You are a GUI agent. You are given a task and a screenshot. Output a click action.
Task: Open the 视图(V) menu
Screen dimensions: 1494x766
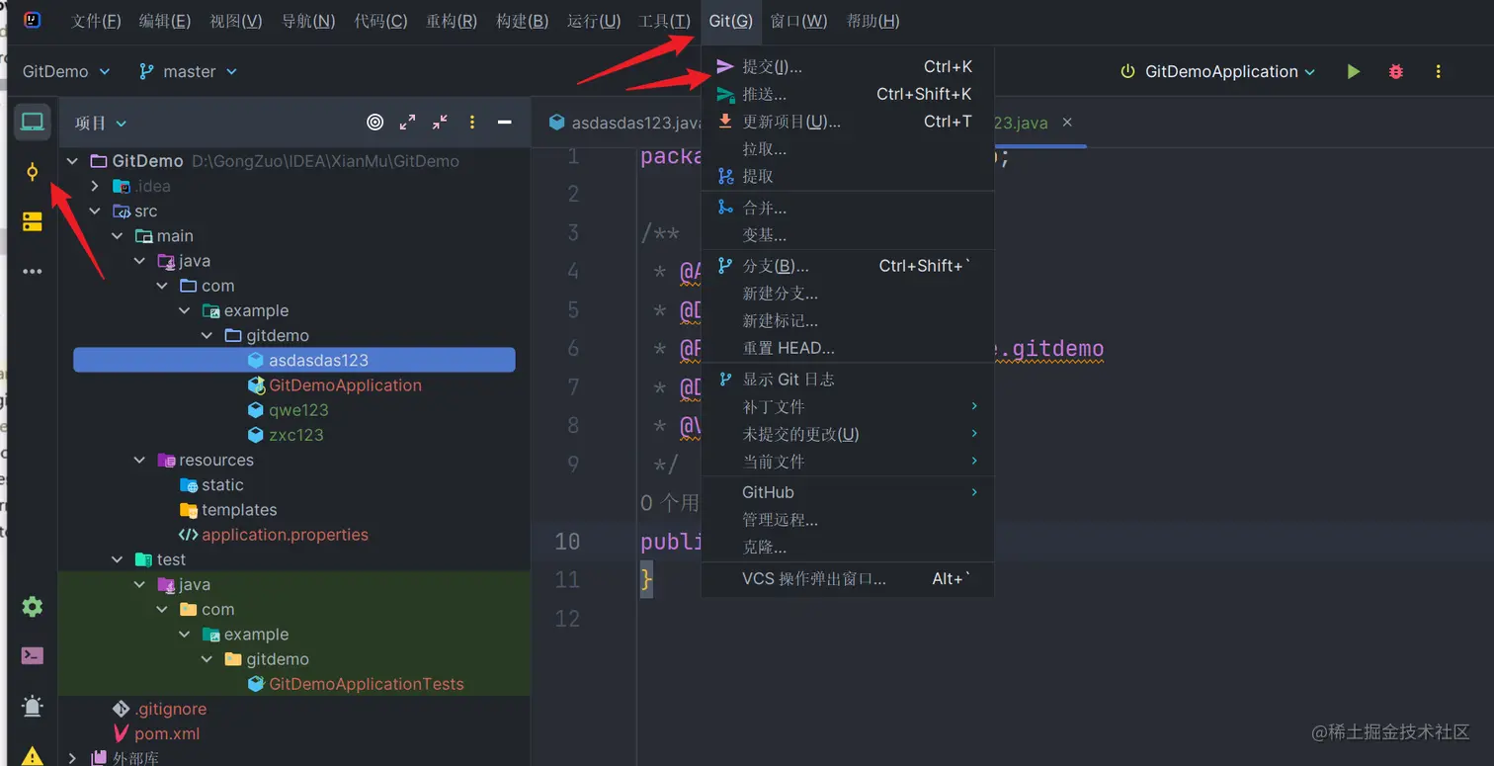pyautogui.click(x=236, y=21)
